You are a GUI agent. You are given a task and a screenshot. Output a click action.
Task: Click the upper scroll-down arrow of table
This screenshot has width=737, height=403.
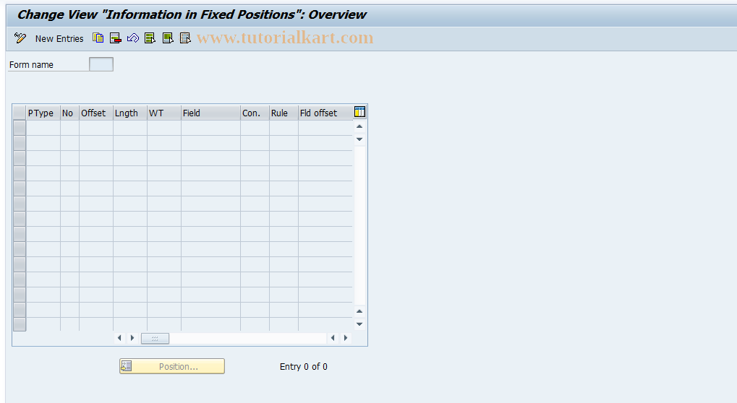(359, 139)
